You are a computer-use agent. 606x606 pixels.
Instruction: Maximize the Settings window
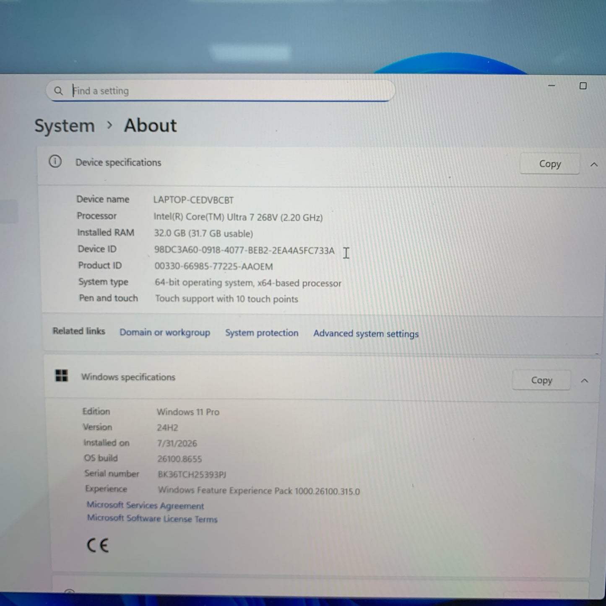point(583,86)
